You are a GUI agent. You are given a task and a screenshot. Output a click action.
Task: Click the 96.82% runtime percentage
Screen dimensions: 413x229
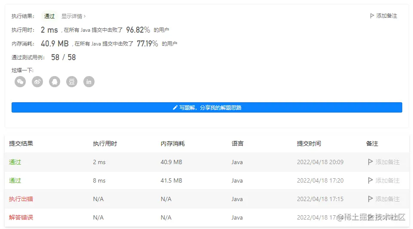point(138,30)
